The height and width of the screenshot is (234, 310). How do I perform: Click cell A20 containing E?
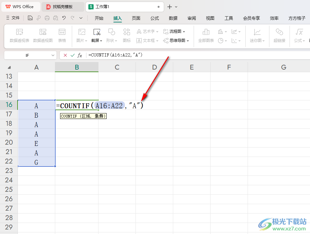coord(36,143)
